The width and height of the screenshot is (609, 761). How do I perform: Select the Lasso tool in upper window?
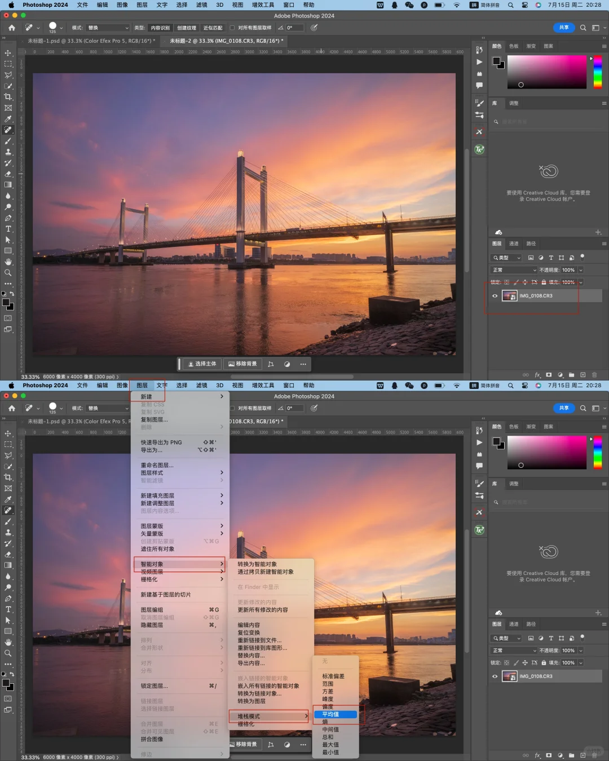coord(8,75)
